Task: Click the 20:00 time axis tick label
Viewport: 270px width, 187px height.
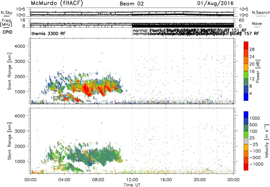Action: tap(200, 180)
